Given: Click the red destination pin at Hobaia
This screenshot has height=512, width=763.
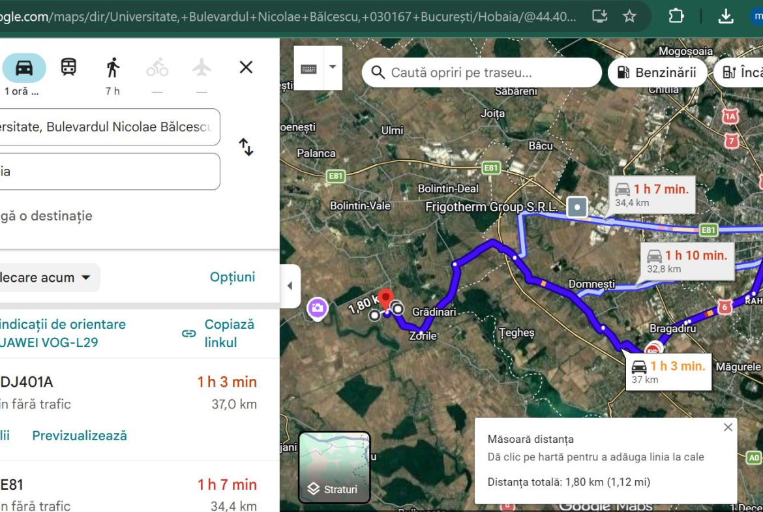Looking at the screenshot, I should (386, 298).
